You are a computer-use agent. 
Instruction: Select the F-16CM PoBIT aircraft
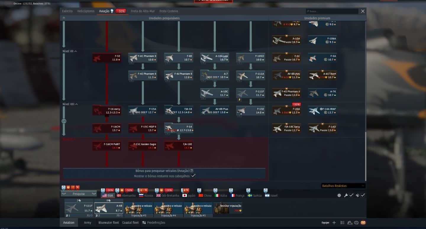pos(107,146)
